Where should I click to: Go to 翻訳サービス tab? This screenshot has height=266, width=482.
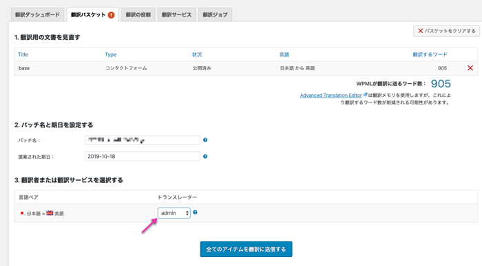coord(176,14)
